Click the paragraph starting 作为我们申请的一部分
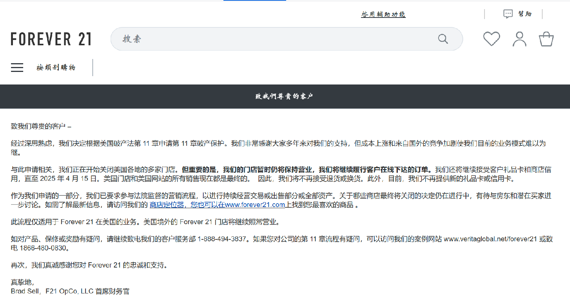The image size is (570, 306). 281,200
